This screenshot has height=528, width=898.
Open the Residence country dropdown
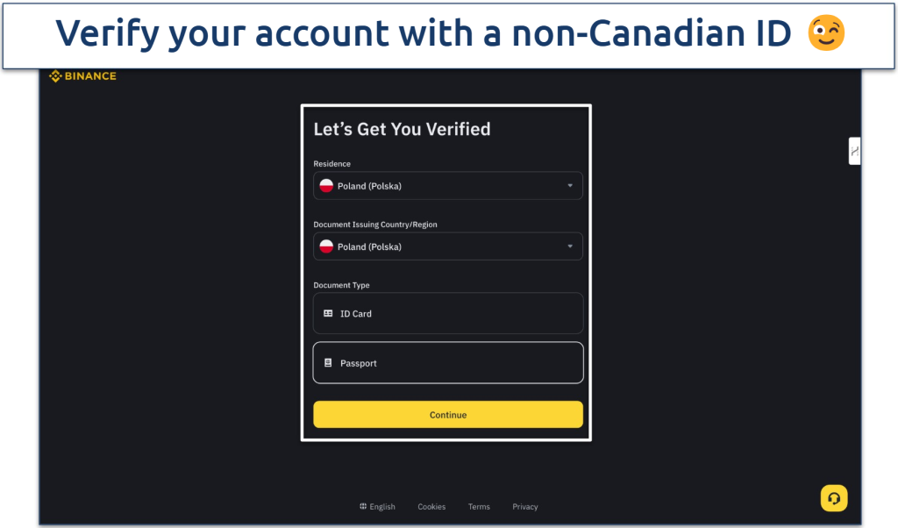coord(447,185)
